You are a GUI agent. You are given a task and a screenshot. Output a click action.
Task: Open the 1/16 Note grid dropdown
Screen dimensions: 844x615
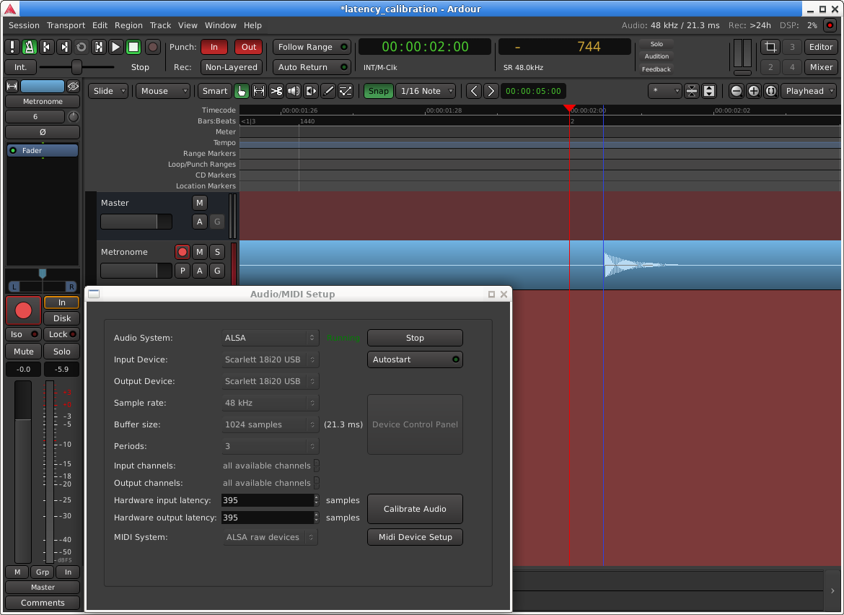click(x=427, y=91)
